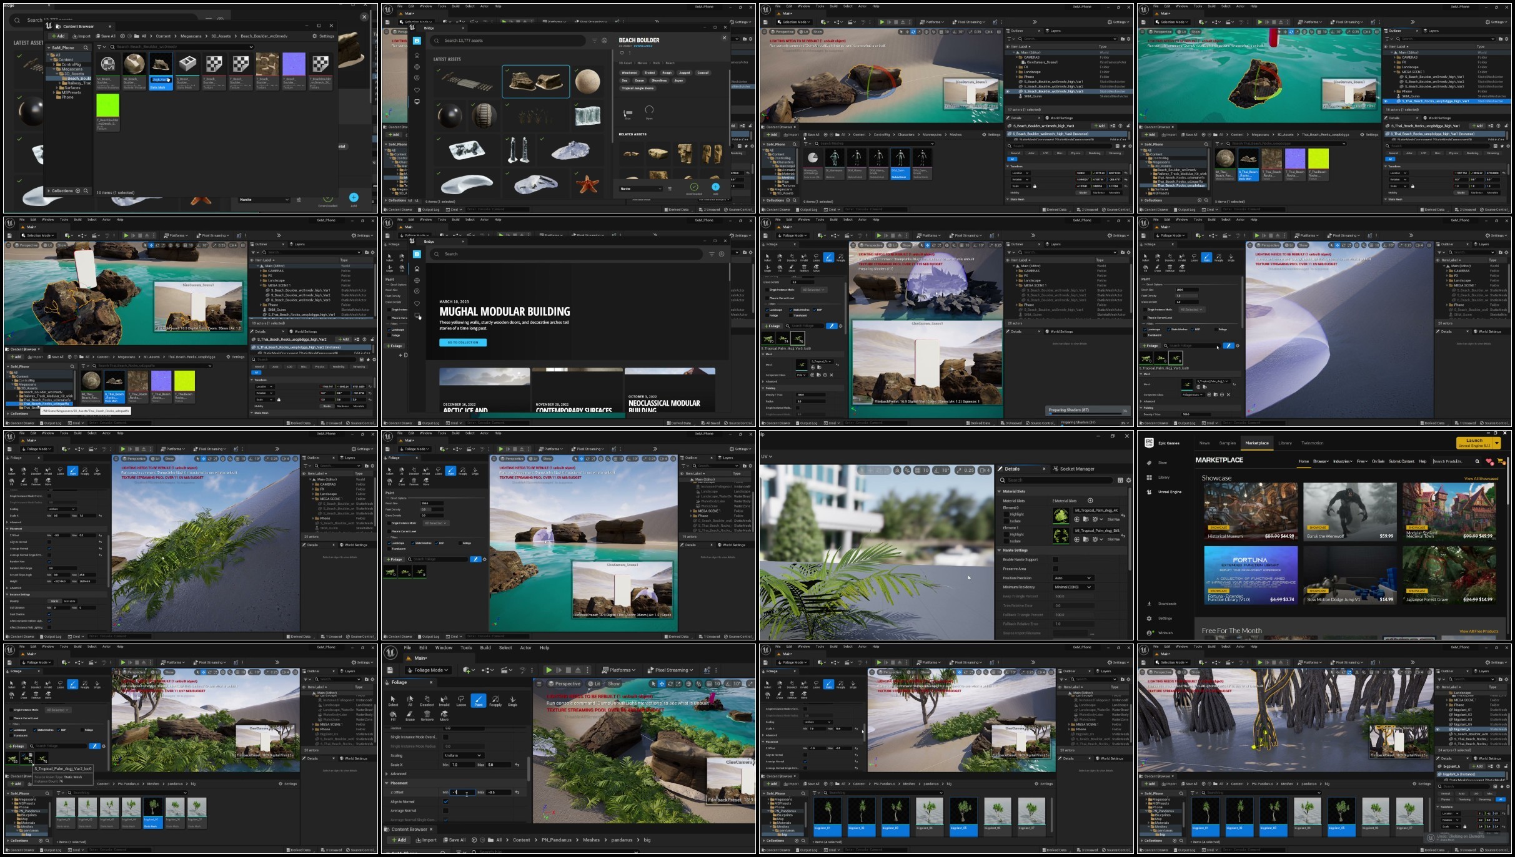Open Downloads in Epic Games launcher sidebar
Screen dimensions: 1515x857
point(1166,604)
